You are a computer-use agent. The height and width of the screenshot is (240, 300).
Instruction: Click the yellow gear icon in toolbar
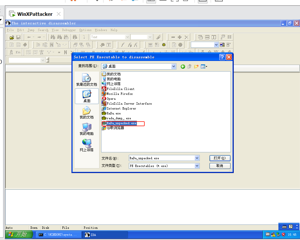click(x=164, y=45)
